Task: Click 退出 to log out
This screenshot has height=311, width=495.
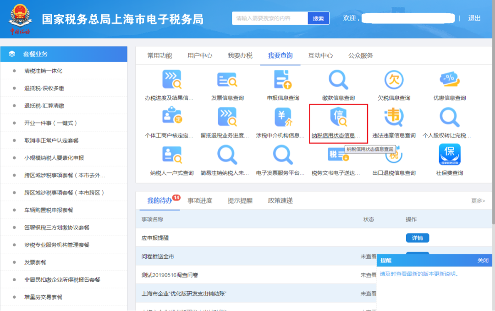Action: pos(474,18)
